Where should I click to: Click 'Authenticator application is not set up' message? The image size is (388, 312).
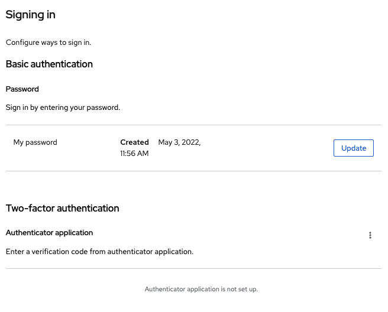tap(201, 290)
